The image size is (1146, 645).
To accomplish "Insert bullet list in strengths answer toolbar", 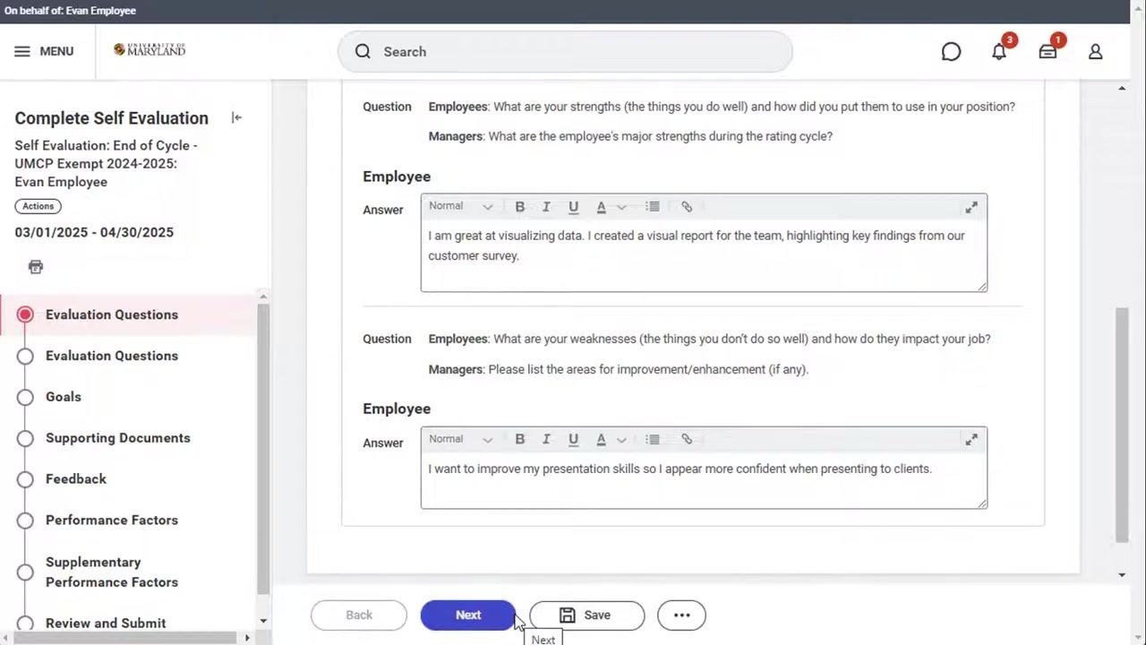I will (653, 207).
